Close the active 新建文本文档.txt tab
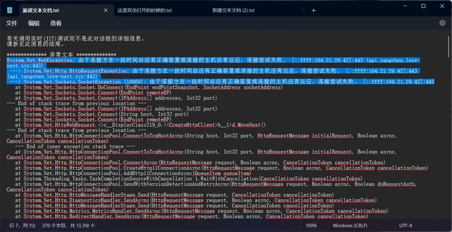The image size is (452, 232). pos(105,10)
